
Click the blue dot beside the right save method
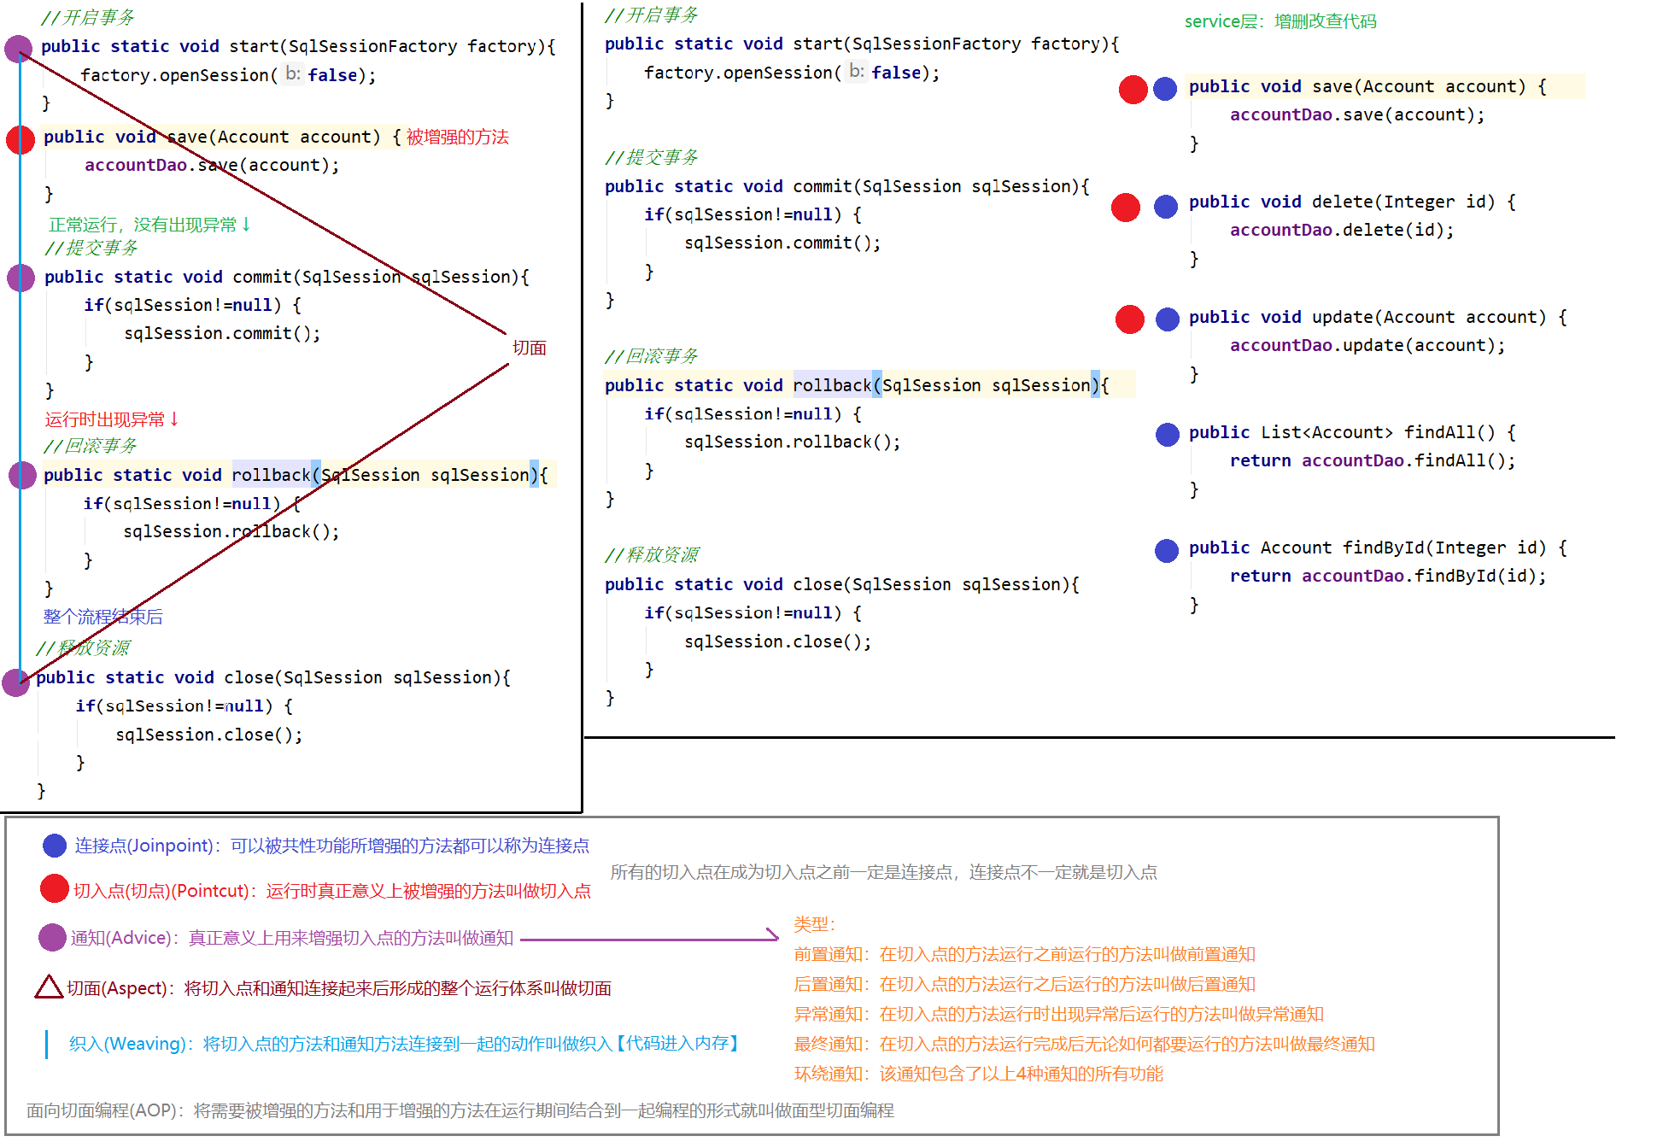click(1165, 89)
